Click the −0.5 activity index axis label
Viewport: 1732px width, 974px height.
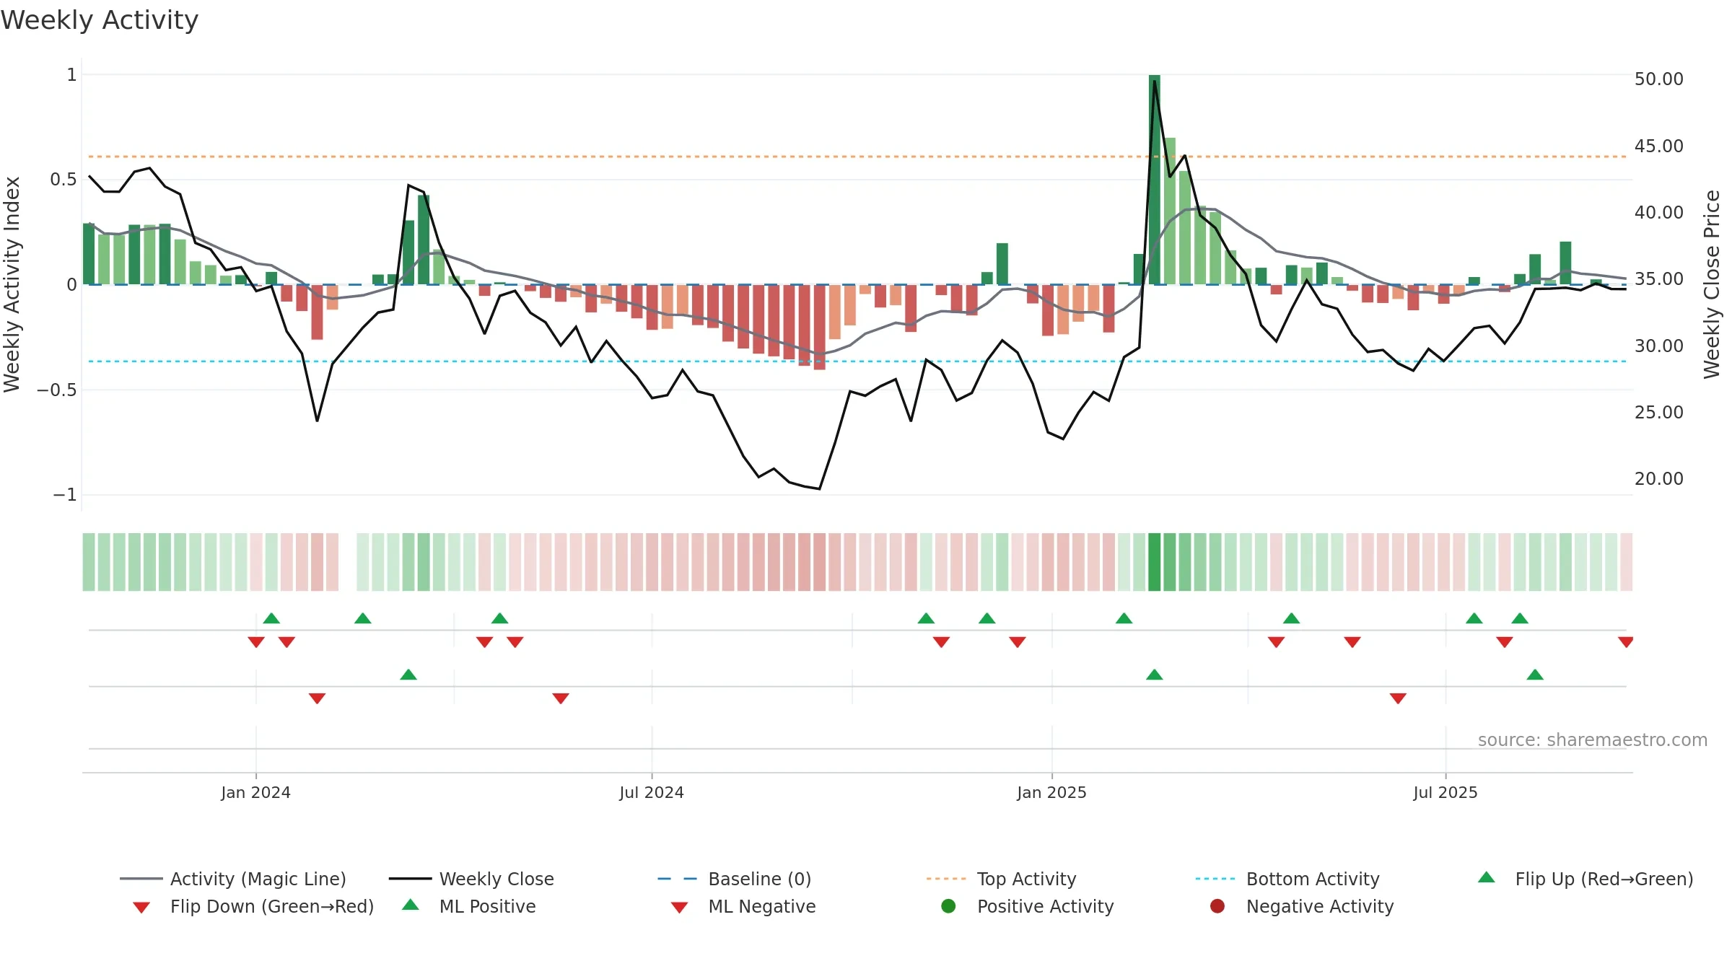pos(56,390)
